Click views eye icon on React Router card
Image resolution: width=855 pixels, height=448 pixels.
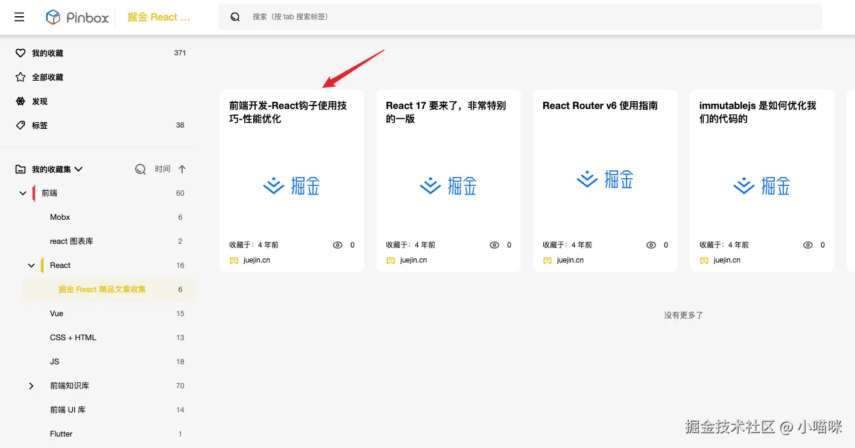[x=651, y=245]
